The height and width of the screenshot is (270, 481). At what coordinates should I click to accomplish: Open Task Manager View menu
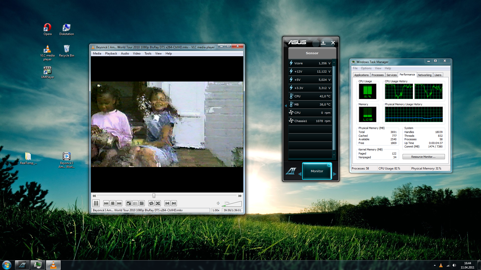click(378, 68)
